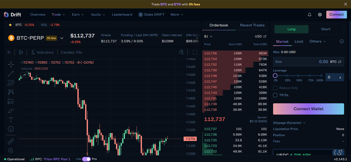Open the emoji icons tool
This screenshot has width=351, height=162.
click(x=11, y=129)
